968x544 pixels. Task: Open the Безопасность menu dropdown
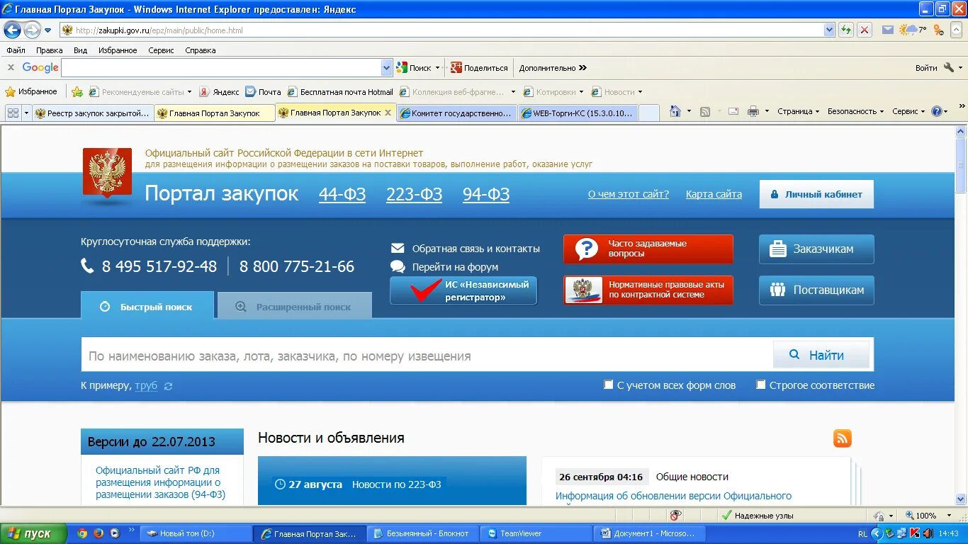[856, 111]
